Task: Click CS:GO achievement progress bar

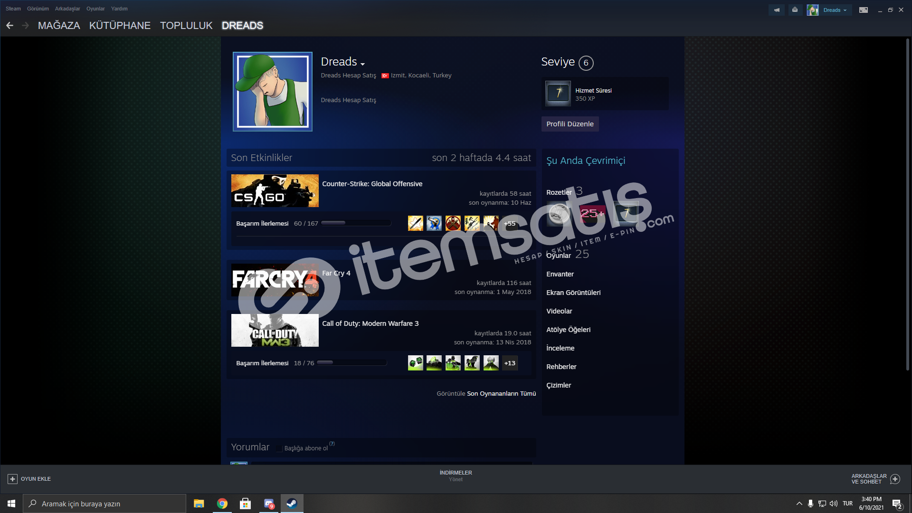Action: pos(356,223)
